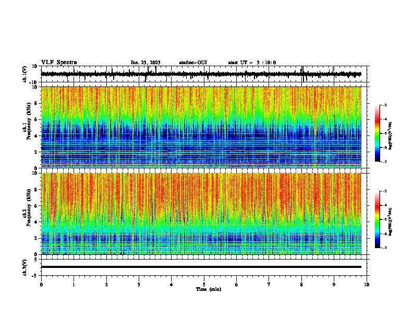The image size is (413, 319).
Task: Click the "5" tick of the ch.3(V) axis
Action: pyautogui.click(x=36, y=259)
